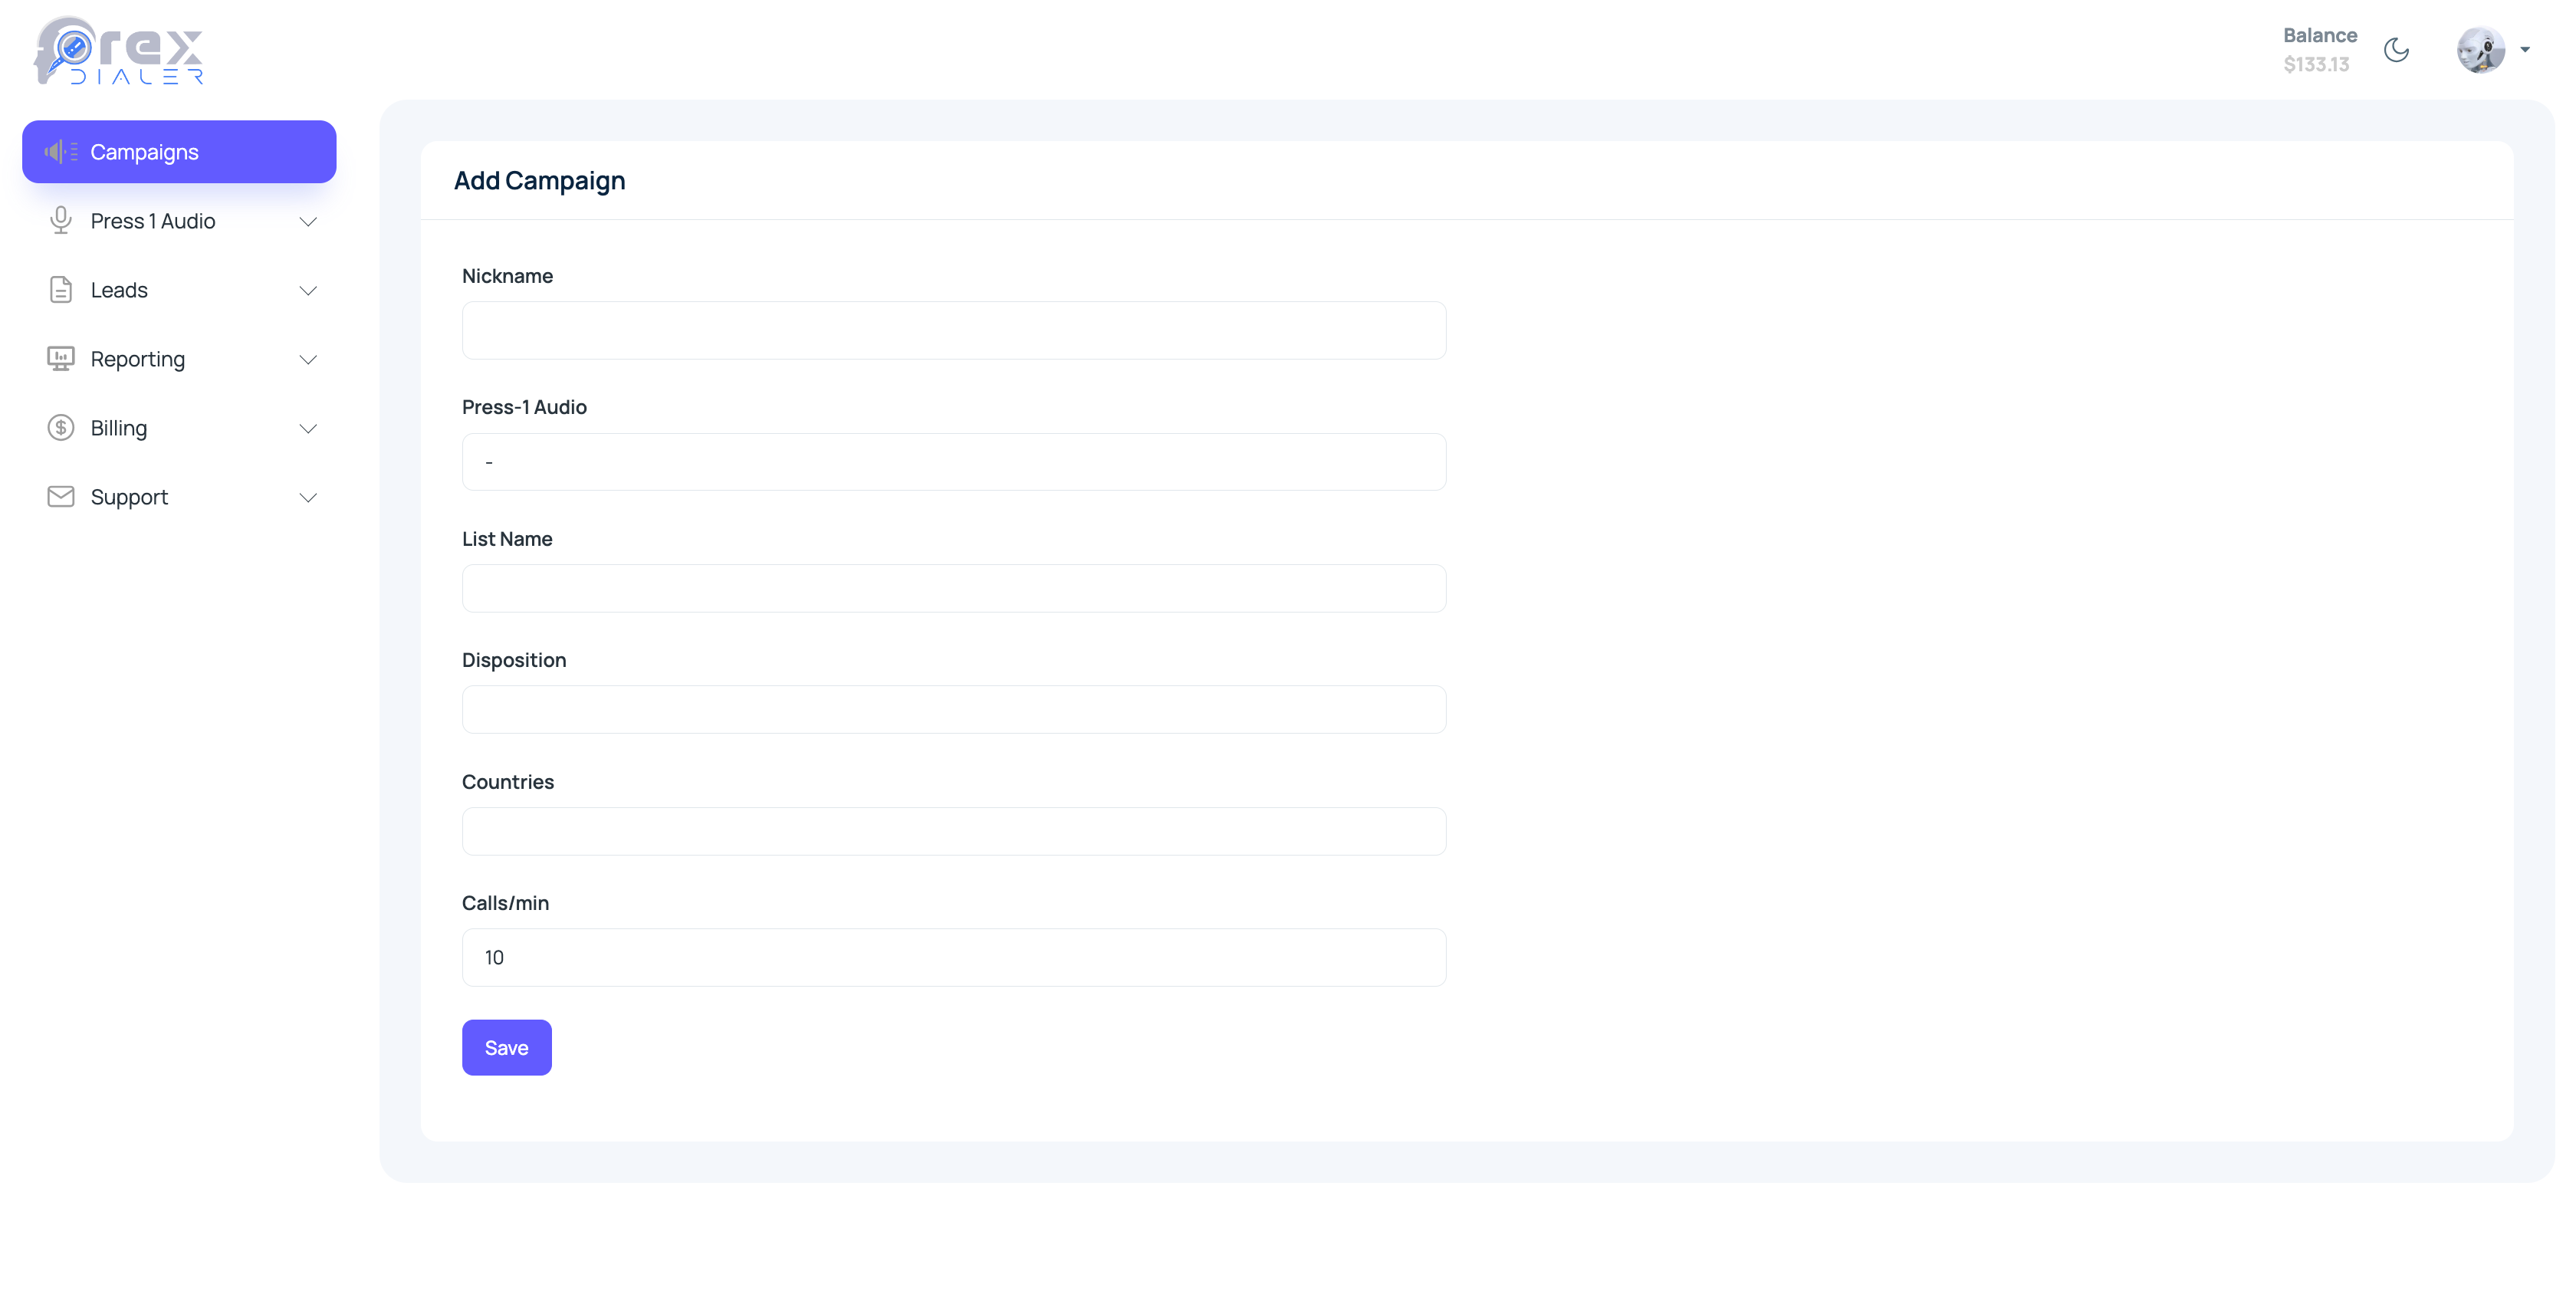The height and width of the screenshot is (1314, 2576).
Task: Focus the Nickname text field
Action: (953, 330)
